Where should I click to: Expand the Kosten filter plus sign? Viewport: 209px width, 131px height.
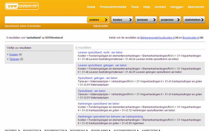[x=8, y=54]
